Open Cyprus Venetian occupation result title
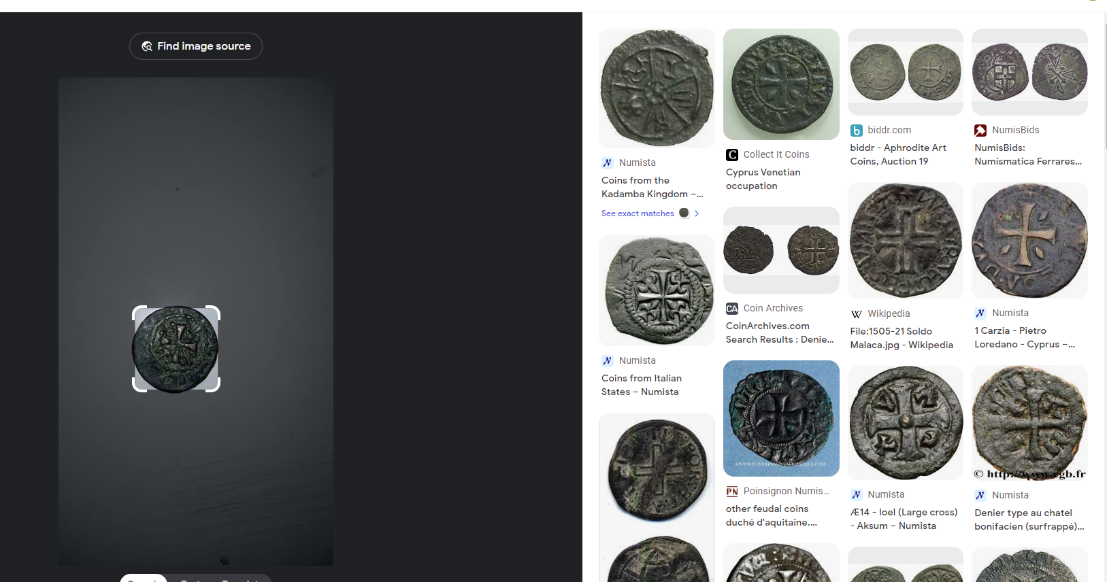1107x582 pixels. pos(763,179)
